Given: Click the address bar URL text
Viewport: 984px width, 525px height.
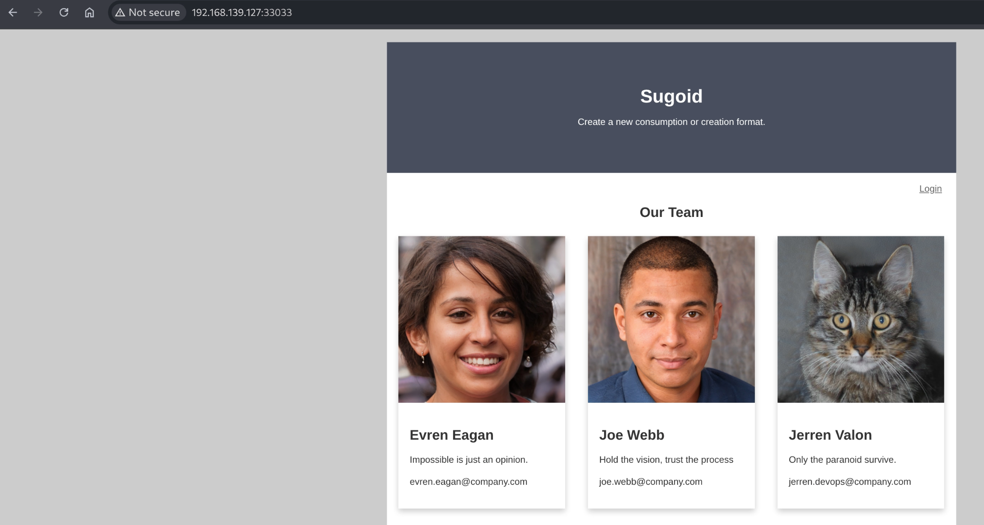Looking at the screenshot, I should (x=242, y=13).
